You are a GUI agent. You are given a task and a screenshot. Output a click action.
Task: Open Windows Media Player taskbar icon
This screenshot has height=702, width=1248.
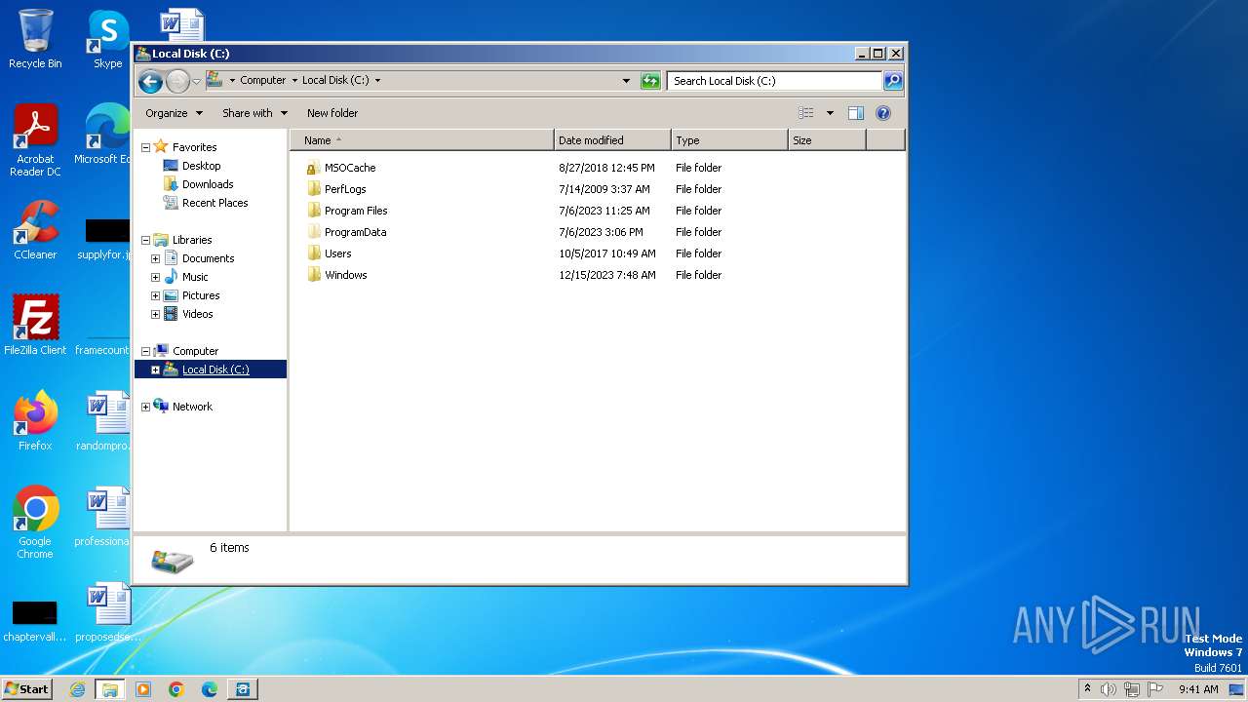point(143,689)
